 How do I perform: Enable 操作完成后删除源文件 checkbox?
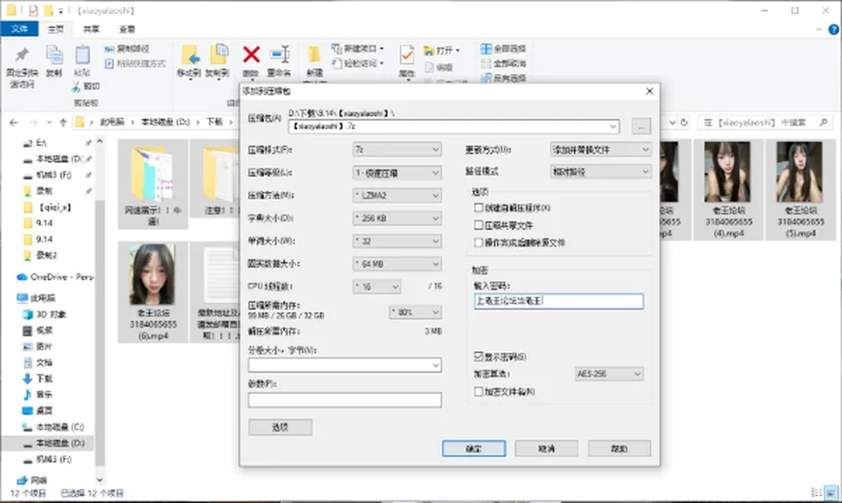point(479,243)
